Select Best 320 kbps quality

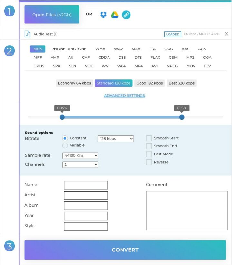click(x=182, y=83)
